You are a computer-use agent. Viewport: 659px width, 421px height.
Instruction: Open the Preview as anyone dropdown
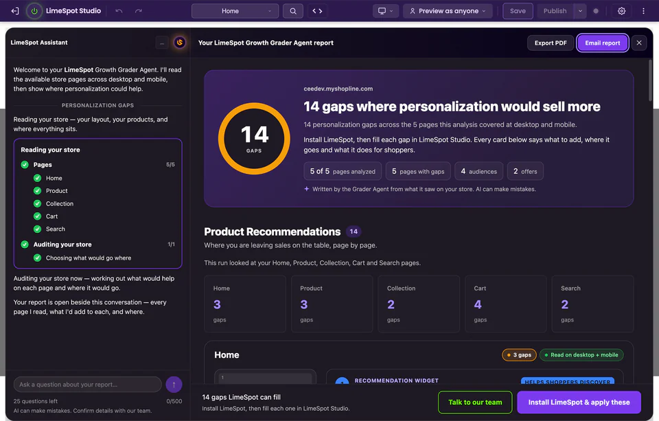(x=448, y=11)
